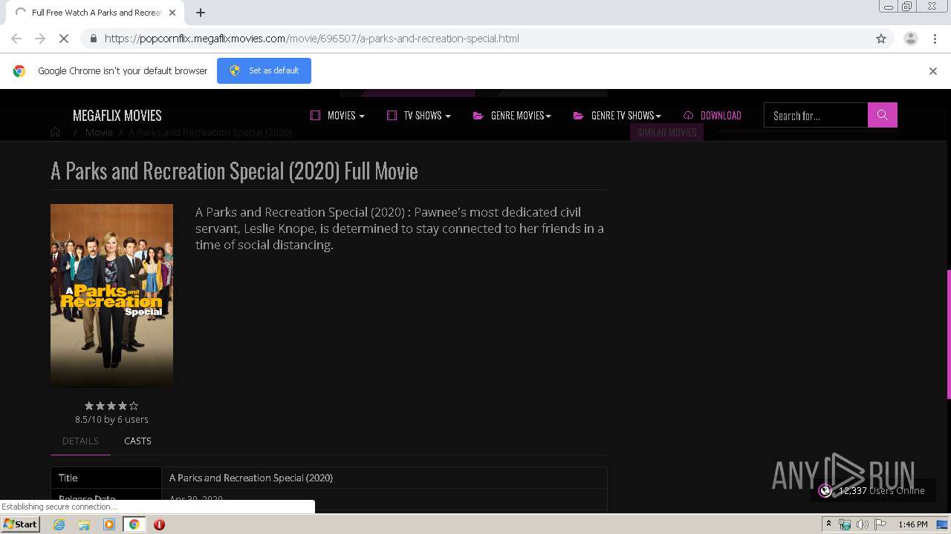The image size is (951, 534).
Task: Open Chrome three-dot menu
Action: click(x=935, y=39)
